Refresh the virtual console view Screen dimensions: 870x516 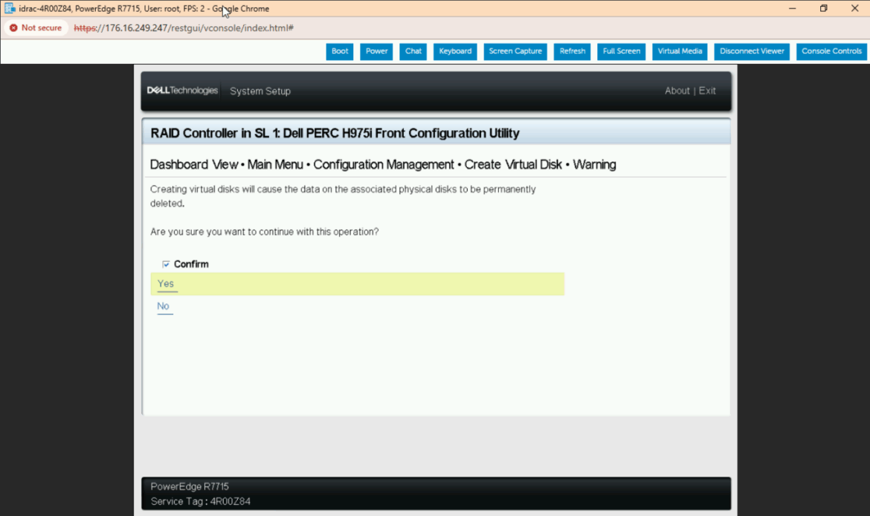(x=573, y=51)
